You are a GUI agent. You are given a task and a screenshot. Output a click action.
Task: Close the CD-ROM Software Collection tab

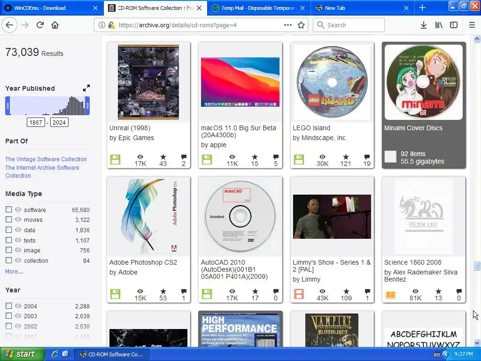[199, 8]
